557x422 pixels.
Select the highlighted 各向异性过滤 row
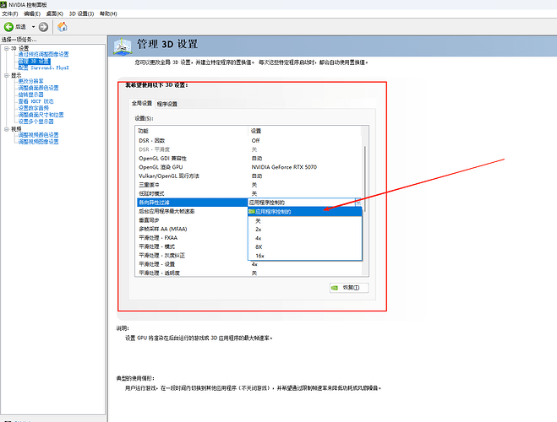tap(192, 203)
